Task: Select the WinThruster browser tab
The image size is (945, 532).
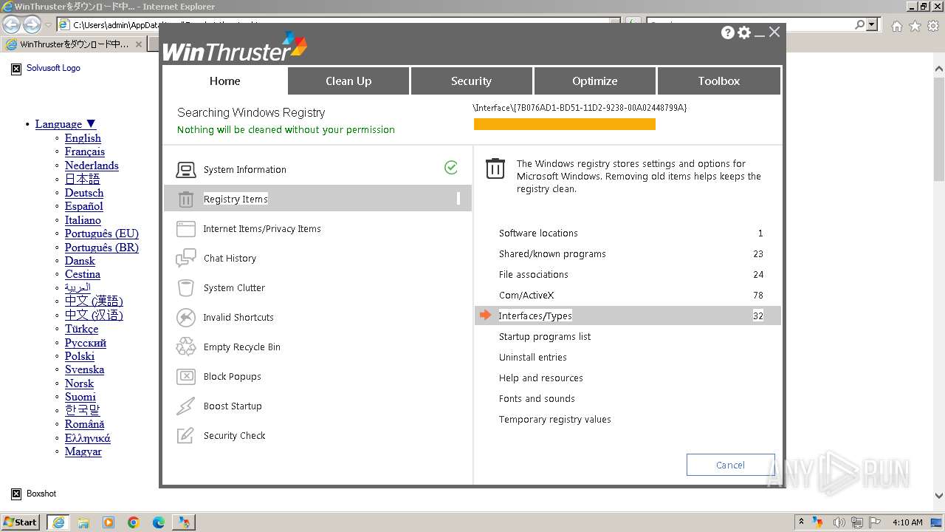Action: tap(74, 44)
